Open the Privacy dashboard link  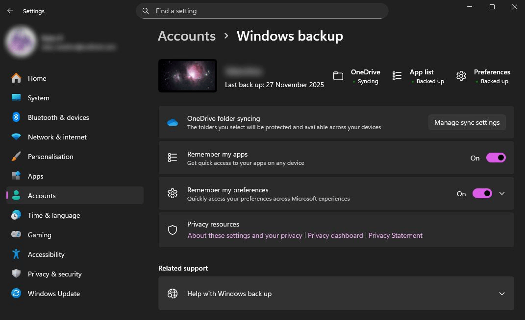335,235
